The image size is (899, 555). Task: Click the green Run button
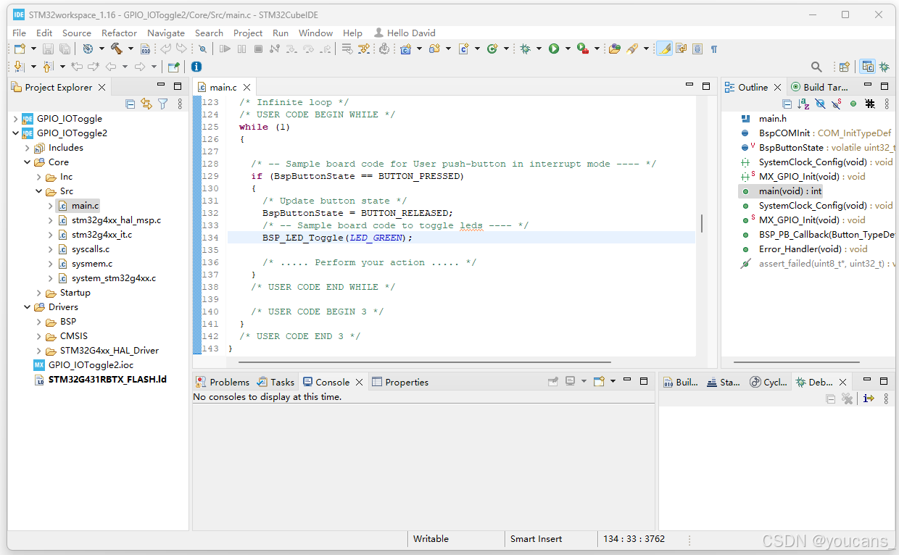click(x=554, y=49)
